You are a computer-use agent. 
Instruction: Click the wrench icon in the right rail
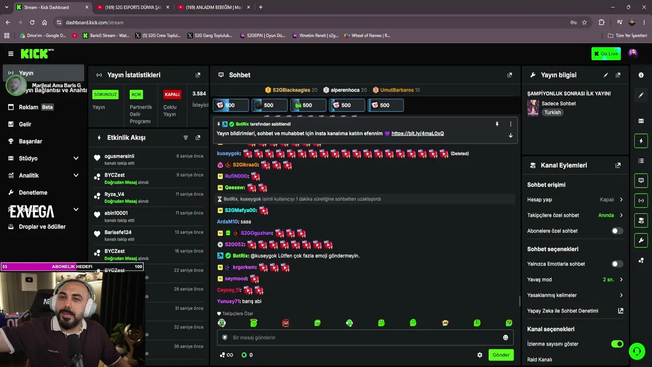pyautogui.click(x=641, y=241)
